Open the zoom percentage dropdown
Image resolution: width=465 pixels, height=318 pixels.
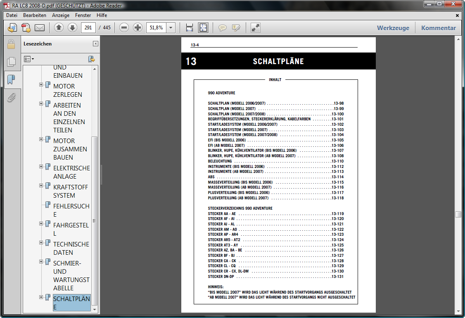171,28
